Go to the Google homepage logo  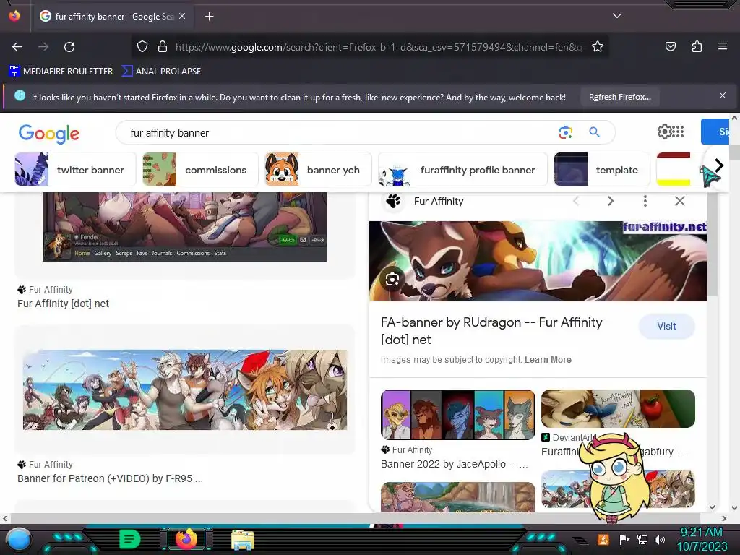tap(49, 134)
